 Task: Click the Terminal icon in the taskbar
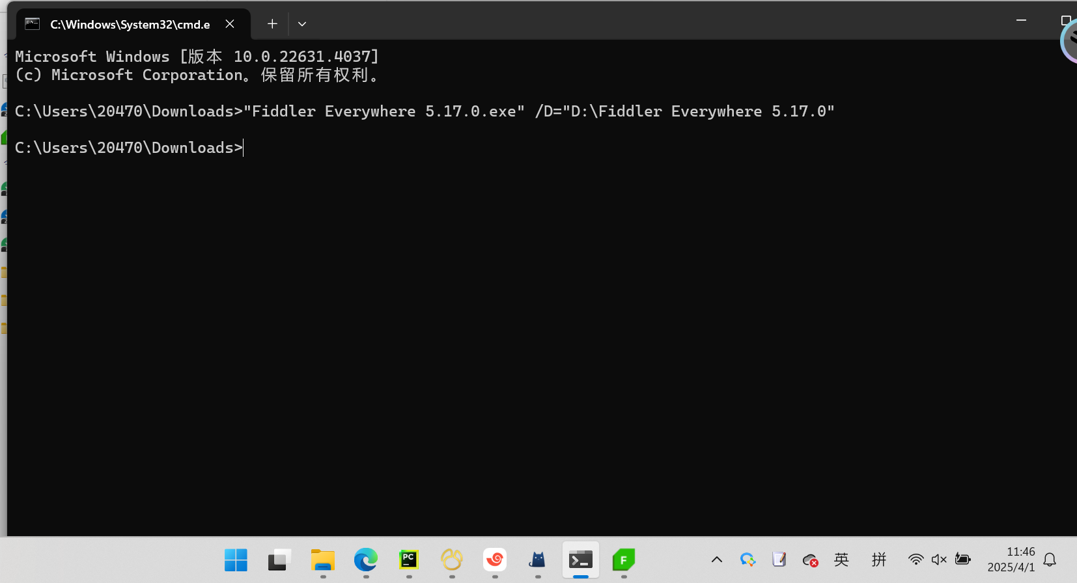[581, 560]
